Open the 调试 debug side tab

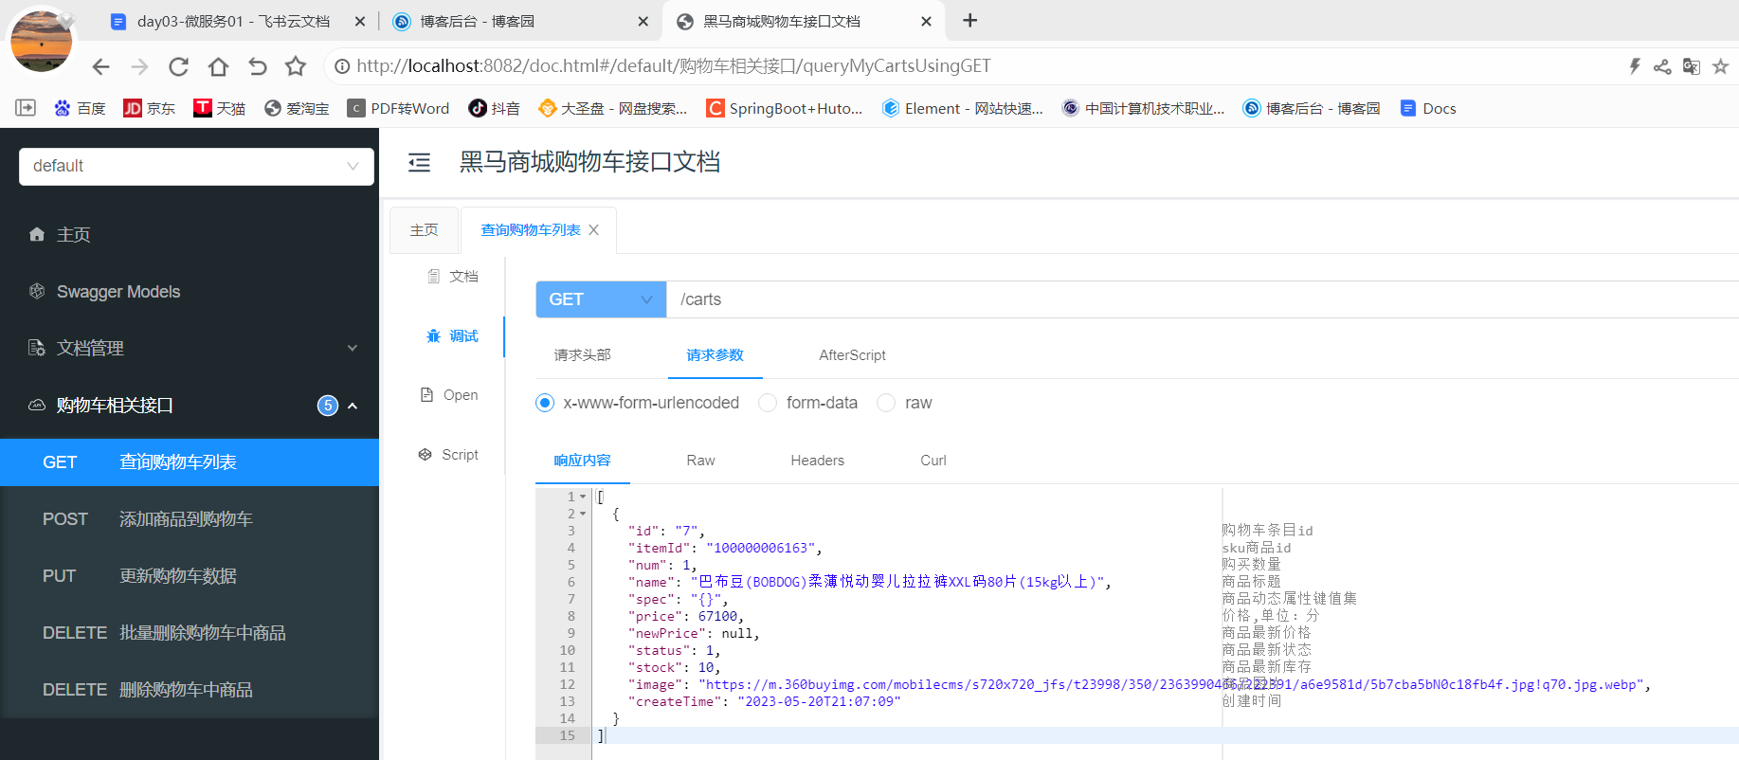[x=453, y=336]
